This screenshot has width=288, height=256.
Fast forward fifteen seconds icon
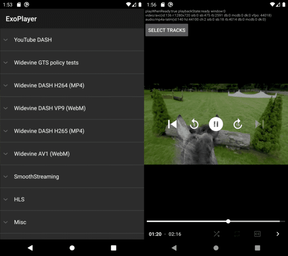pyautogui.click(x=238, y=124)
